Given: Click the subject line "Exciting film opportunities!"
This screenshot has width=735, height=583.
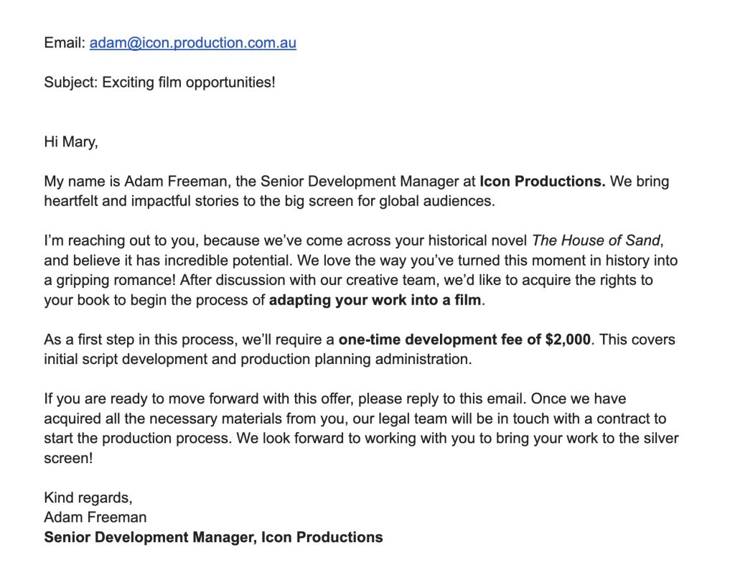Looking at the screenshot, I should (188, 83).
